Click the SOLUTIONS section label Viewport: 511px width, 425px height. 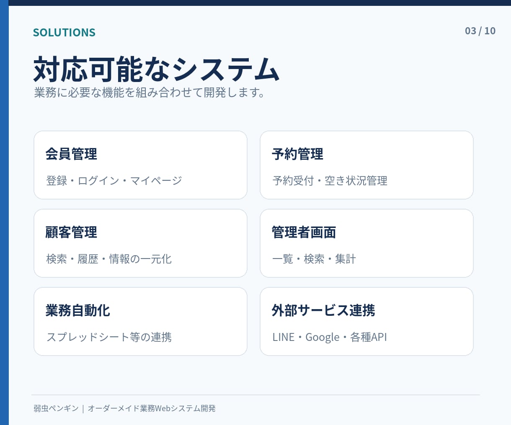point(64,32)
